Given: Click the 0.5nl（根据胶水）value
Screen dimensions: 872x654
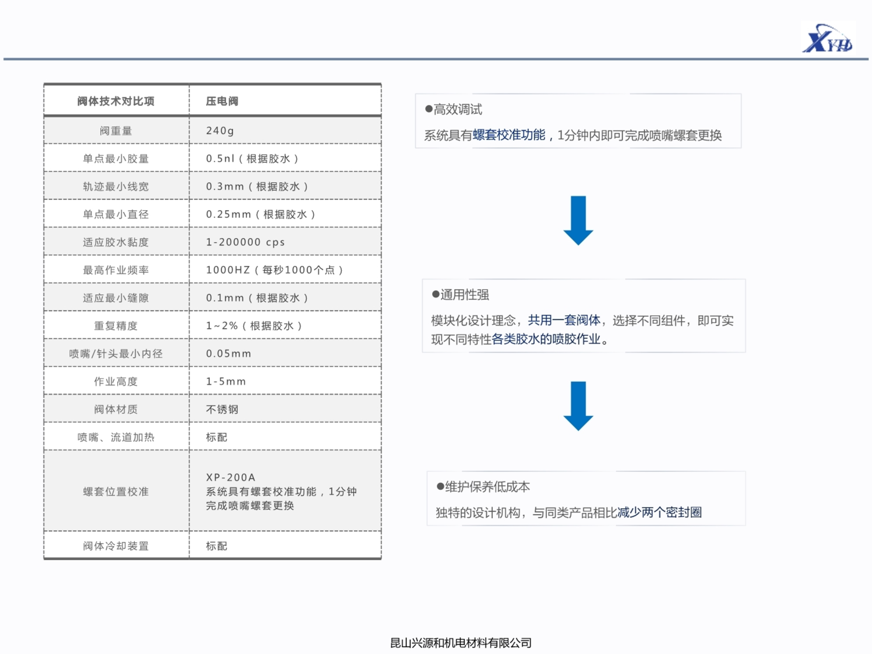Looking at the screenshot, I should pyautogui.click(x=253, y=159).
